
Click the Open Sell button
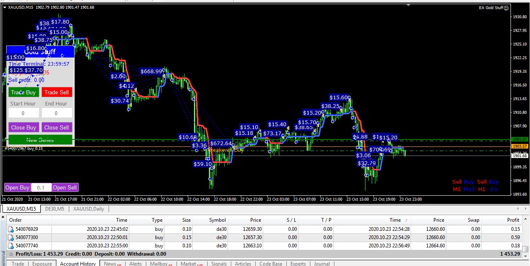click(65, 187)
